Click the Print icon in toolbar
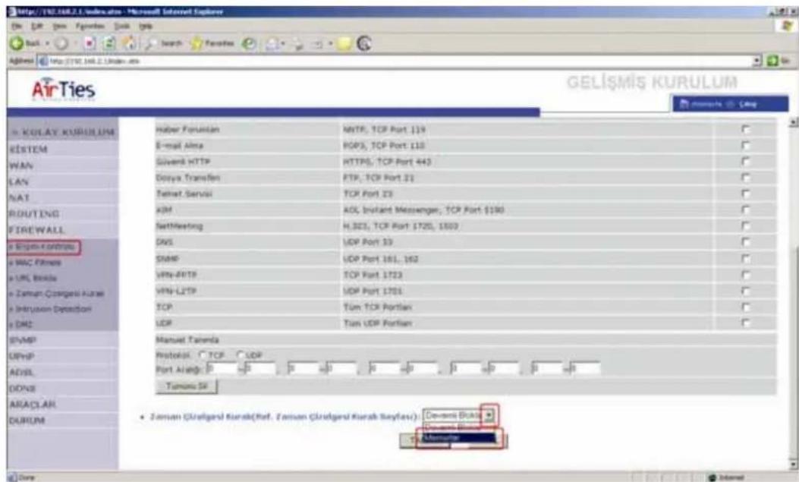 click(x=297, y=44)
